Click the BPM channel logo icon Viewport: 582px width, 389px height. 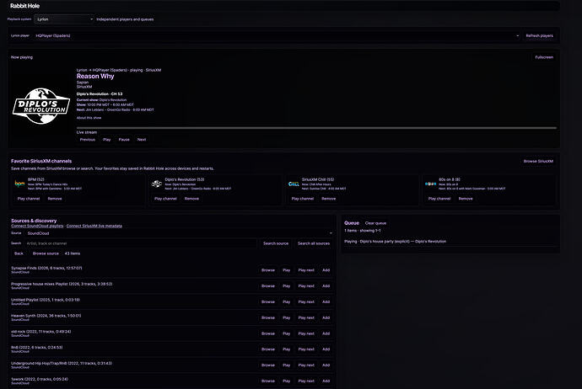(x=19, y=184)
